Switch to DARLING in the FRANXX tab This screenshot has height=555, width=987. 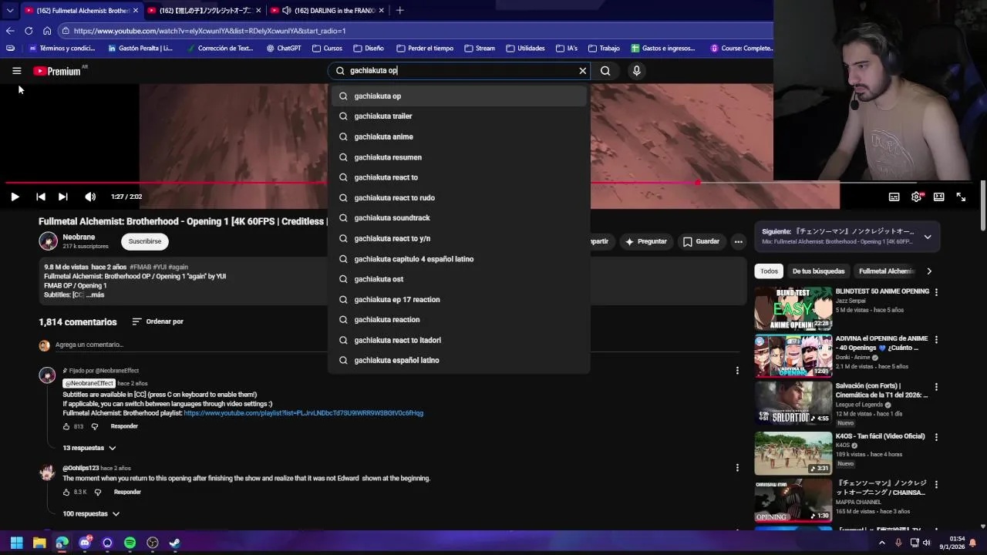click(328, 11)
